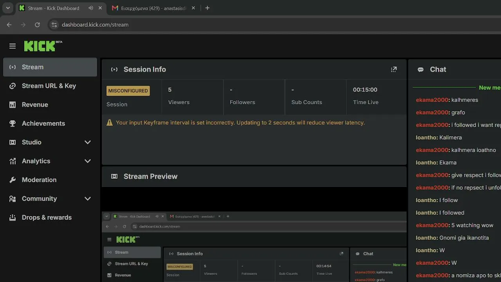Open the Achievements page
Screen dimensions: 501x282
tap(50, 123)
